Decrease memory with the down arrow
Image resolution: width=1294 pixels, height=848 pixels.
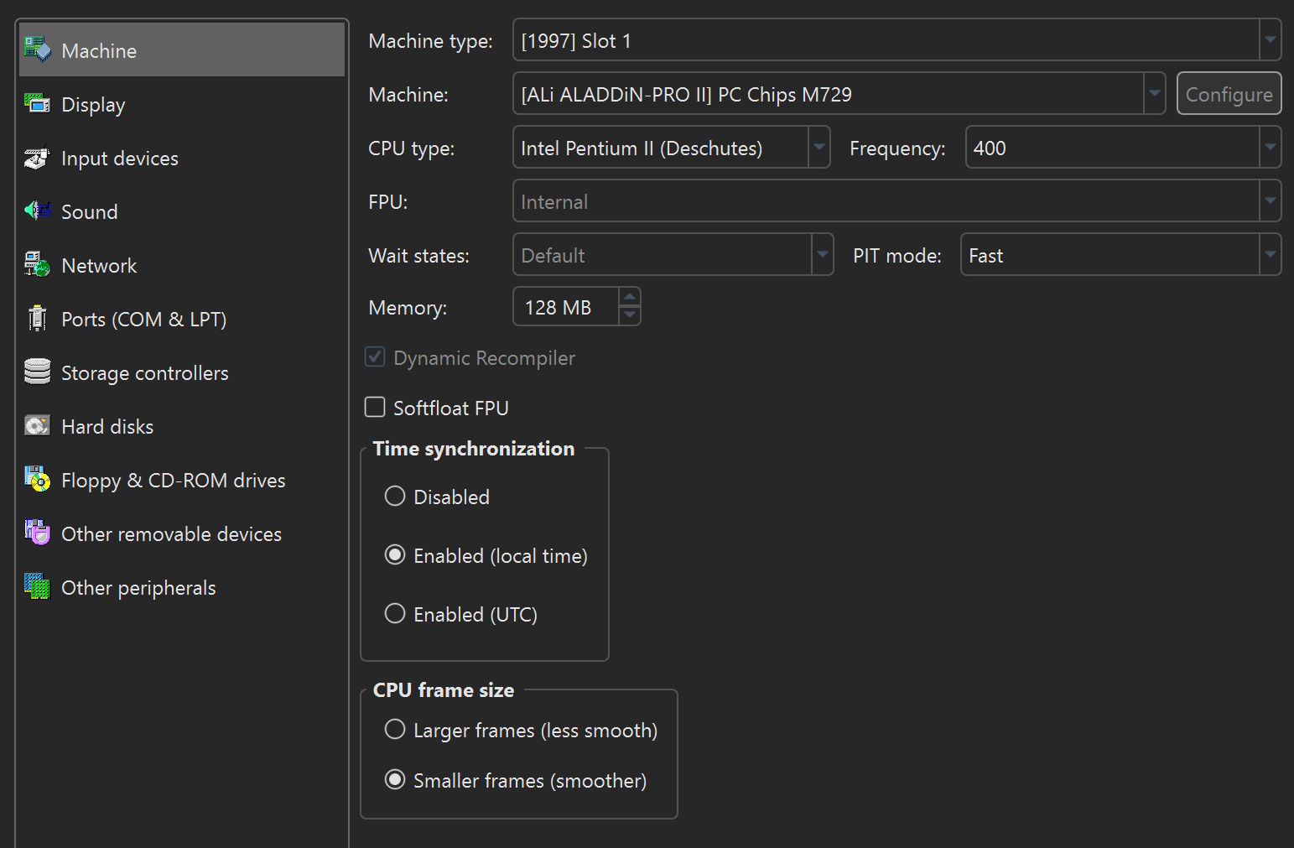point(630,315)
